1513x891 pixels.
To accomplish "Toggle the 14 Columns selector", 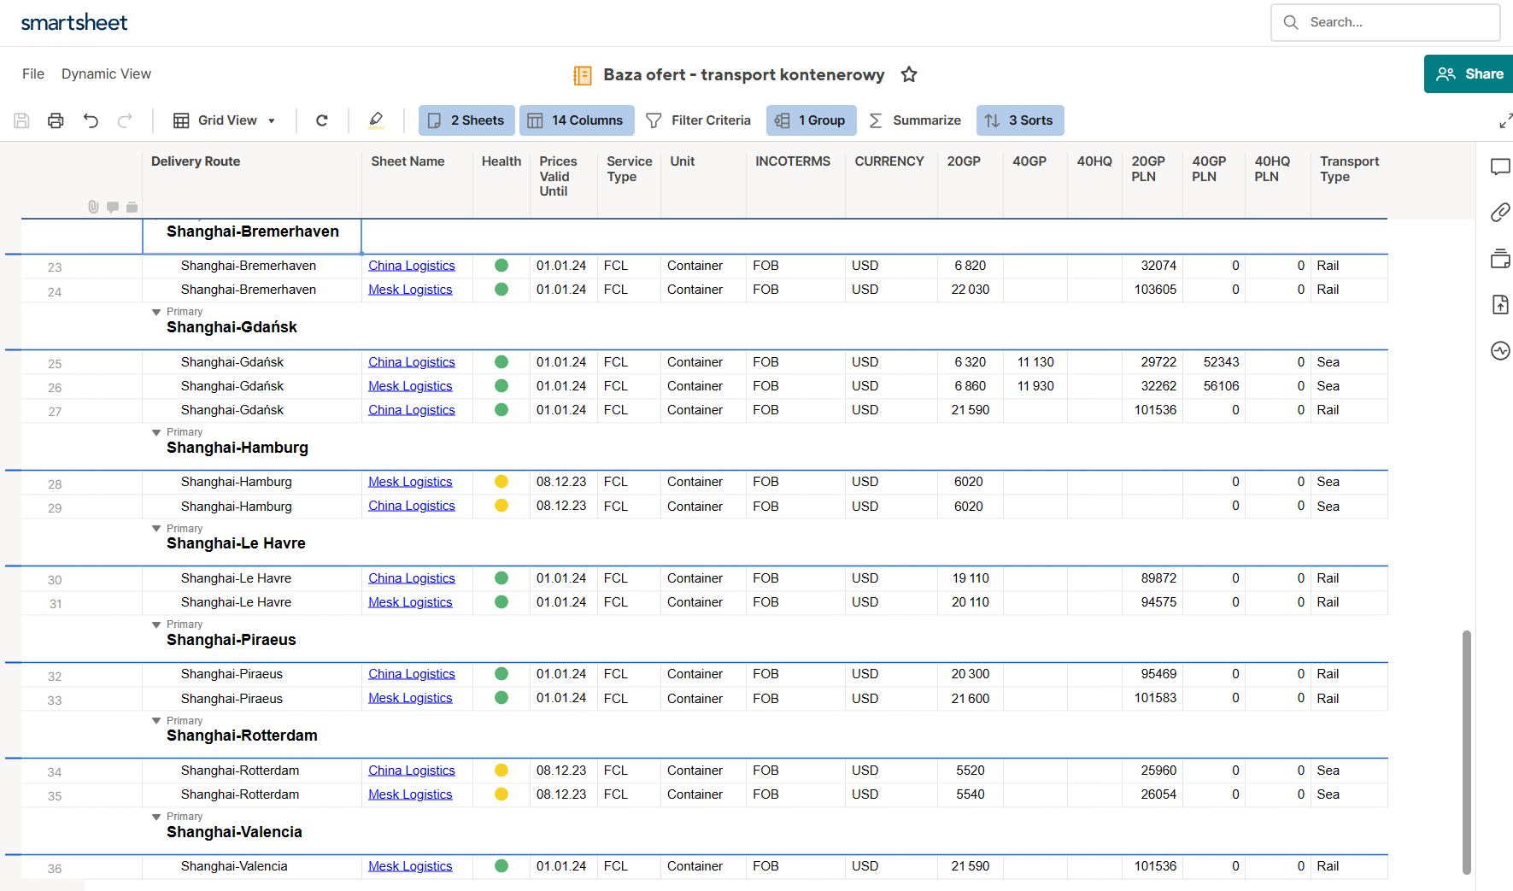I will pos(576,120).
